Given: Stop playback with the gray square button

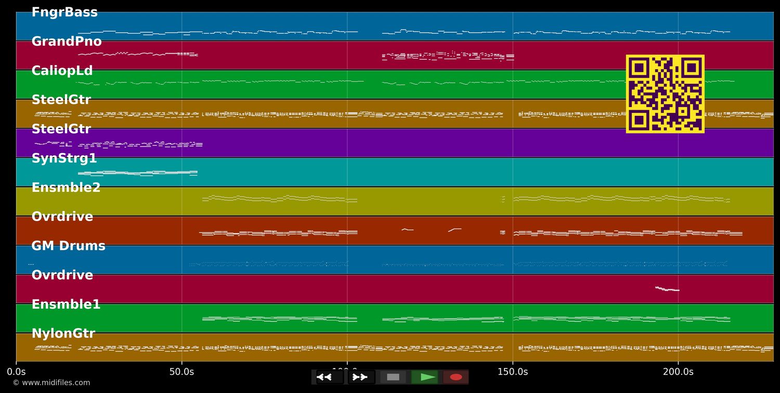Looking at the screenshot, I should point(393,377).
